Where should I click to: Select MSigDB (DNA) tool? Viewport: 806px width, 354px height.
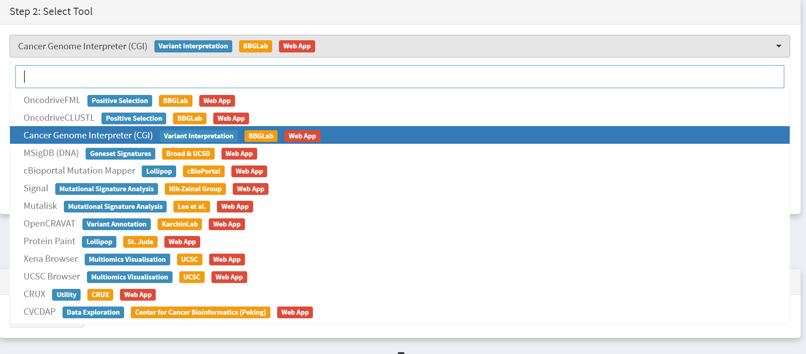click(399, 153)
